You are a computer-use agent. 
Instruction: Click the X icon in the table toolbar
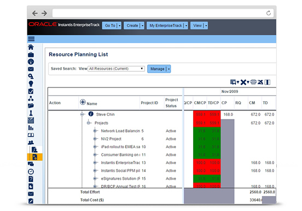click(243, 82)
